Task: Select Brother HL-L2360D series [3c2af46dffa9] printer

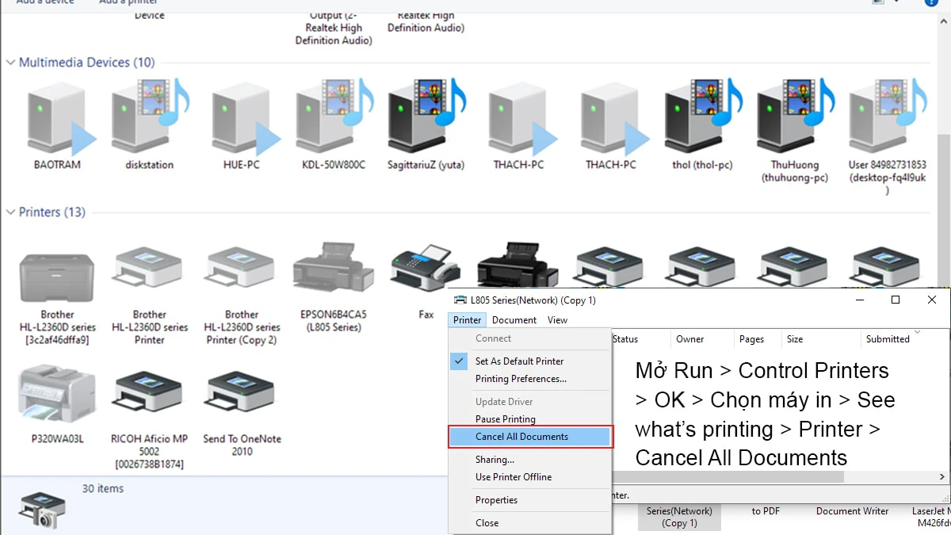Action: 57,300
